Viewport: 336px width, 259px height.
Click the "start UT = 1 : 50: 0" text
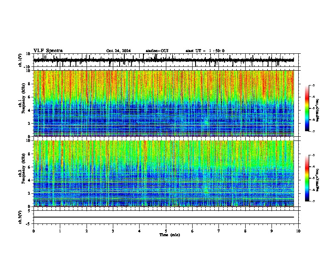[x=205, y=51]
